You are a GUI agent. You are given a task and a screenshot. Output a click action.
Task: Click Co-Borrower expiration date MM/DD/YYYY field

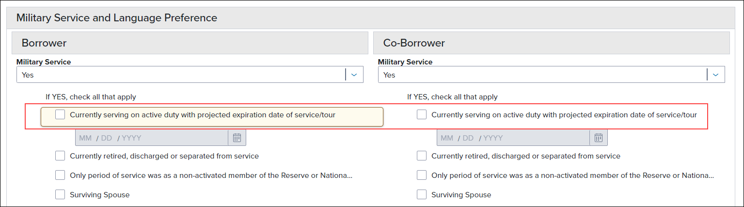pyautogui.click(x=513, y=138)
